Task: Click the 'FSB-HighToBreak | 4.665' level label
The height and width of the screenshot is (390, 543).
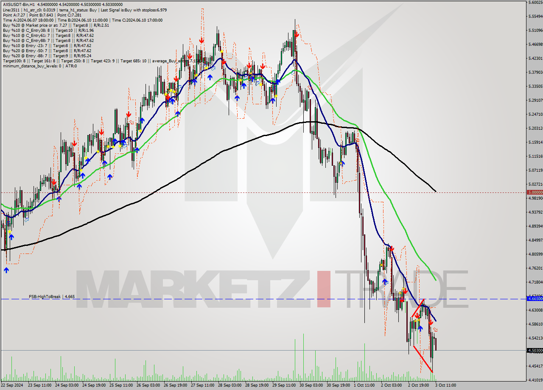Action: tap(52, 297)
